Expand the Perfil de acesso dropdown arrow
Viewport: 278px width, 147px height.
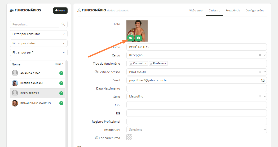[x=265, y=72]
